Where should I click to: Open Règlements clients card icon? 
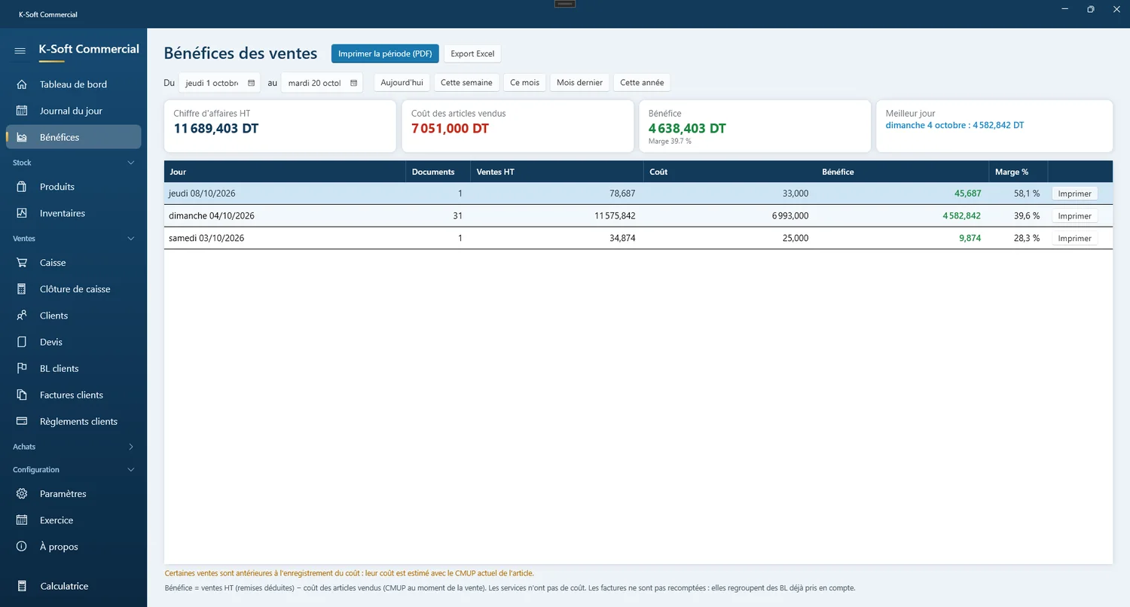(x=22, y=421)
